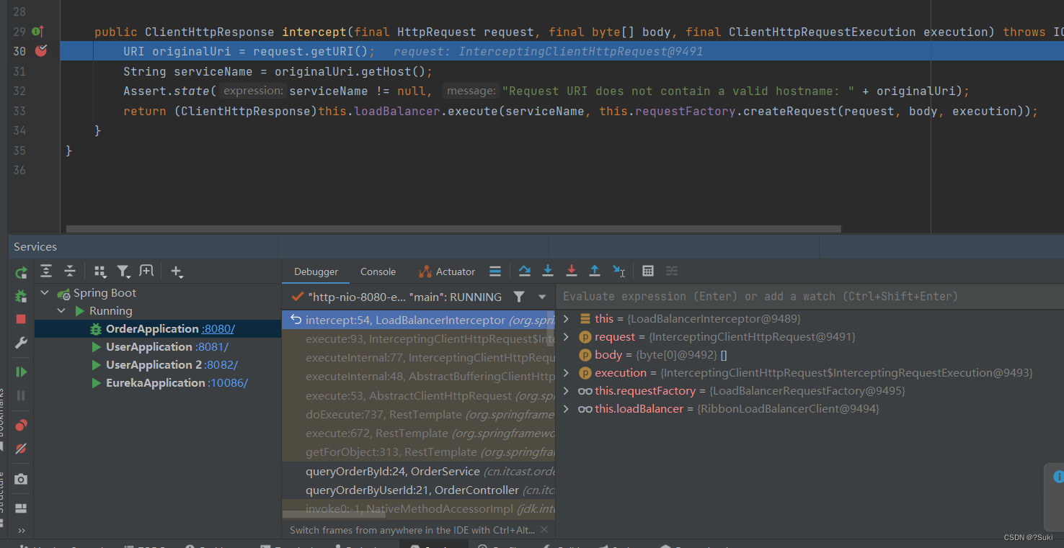Select frame executeInternal:77 in call stack
1064x548 pixels.
[419, 357]
